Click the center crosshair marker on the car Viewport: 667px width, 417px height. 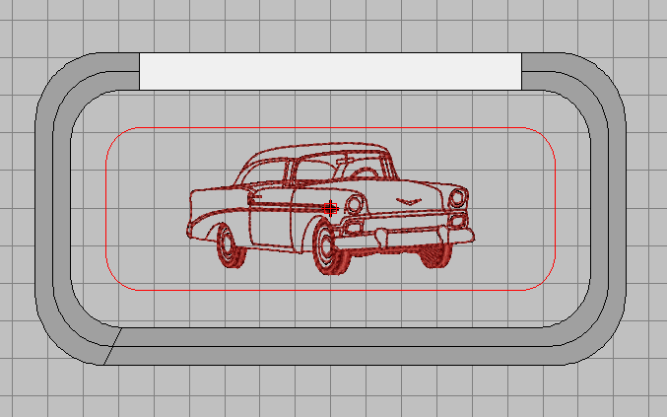pyautogui.click(x=332, y=208)
